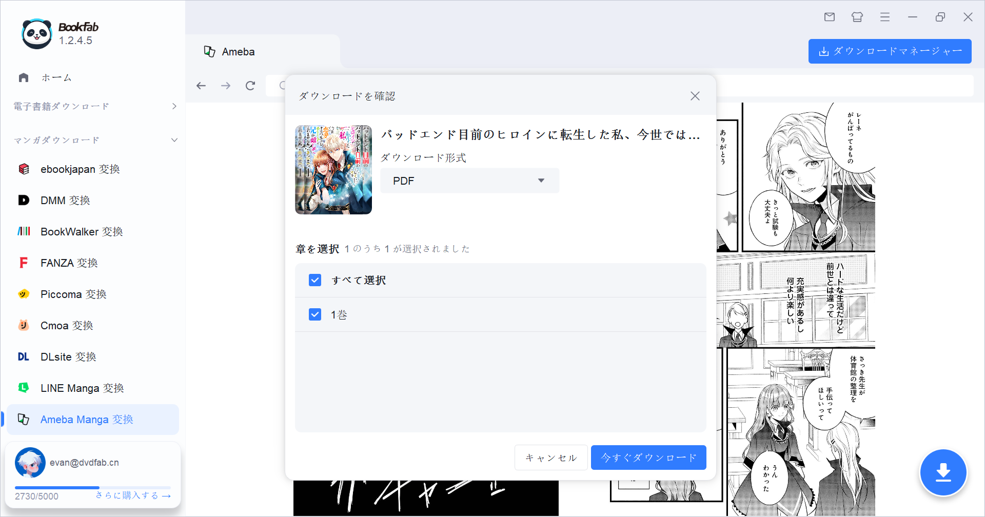Click the Ameba tab page icon
Viewport: 985px width, 517px height.
209,51
